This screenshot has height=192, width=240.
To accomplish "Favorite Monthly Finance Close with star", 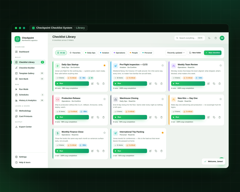I will [x=104, y=133].
